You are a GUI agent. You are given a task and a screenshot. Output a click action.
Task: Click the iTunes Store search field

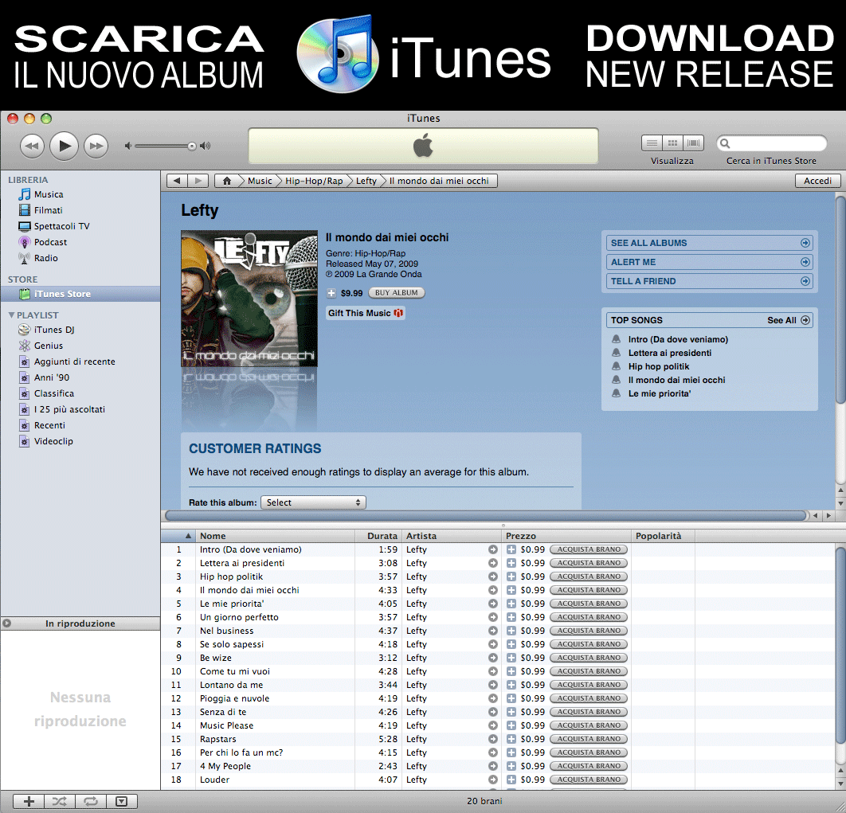pos(772,143)
